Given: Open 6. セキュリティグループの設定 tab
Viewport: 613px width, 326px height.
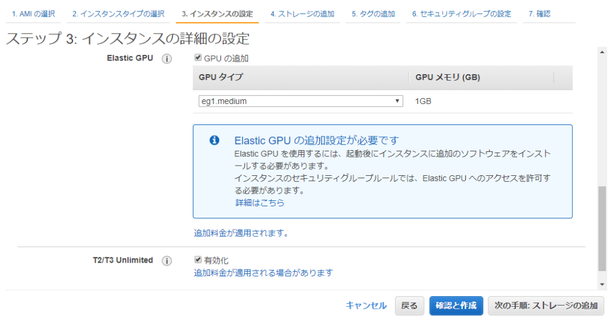Looking at the screenshot, I should pos(462,14).
